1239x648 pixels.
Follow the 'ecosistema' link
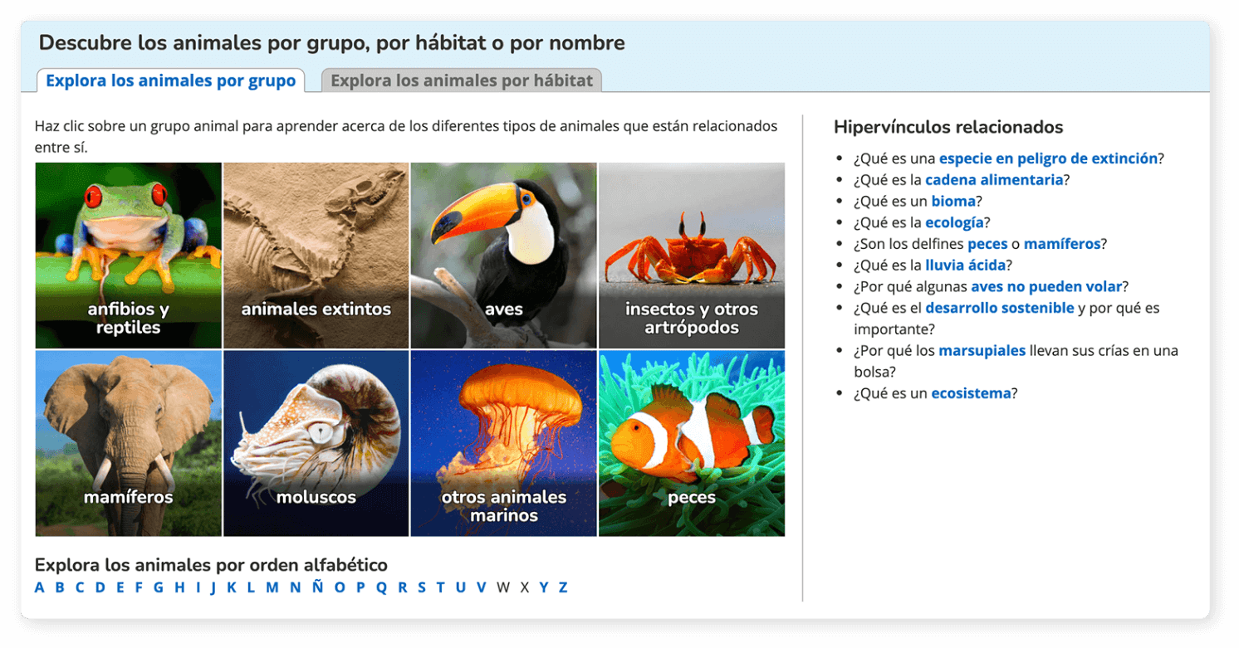tap(971, 393)
